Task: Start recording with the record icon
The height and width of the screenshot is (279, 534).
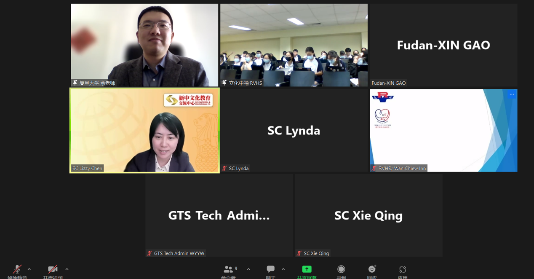Action: click(341, 269)
